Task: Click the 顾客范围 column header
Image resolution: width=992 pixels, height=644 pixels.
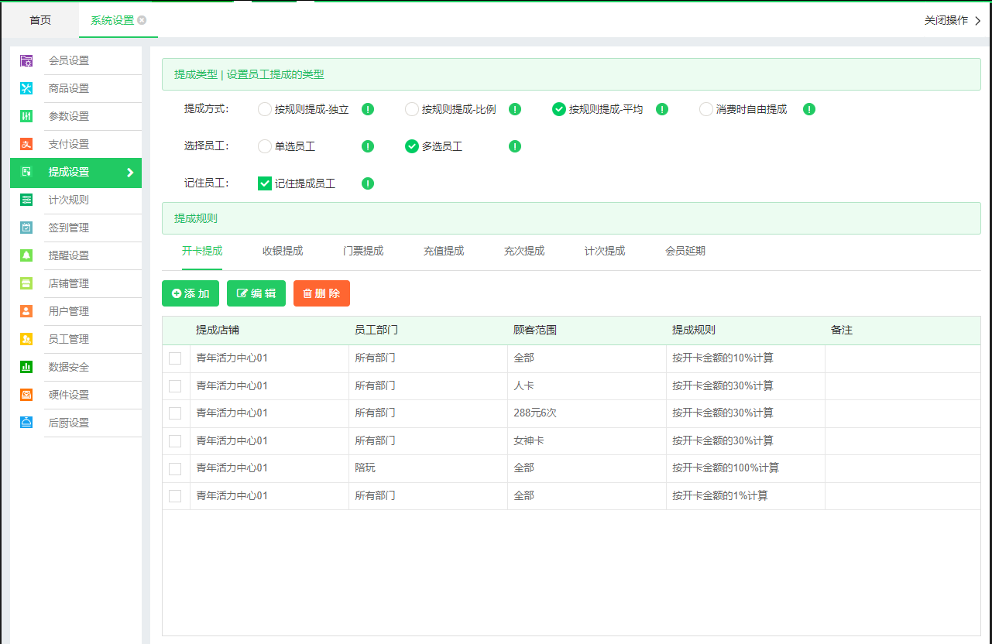Action: pyautogui.click(x=535, y=330)
